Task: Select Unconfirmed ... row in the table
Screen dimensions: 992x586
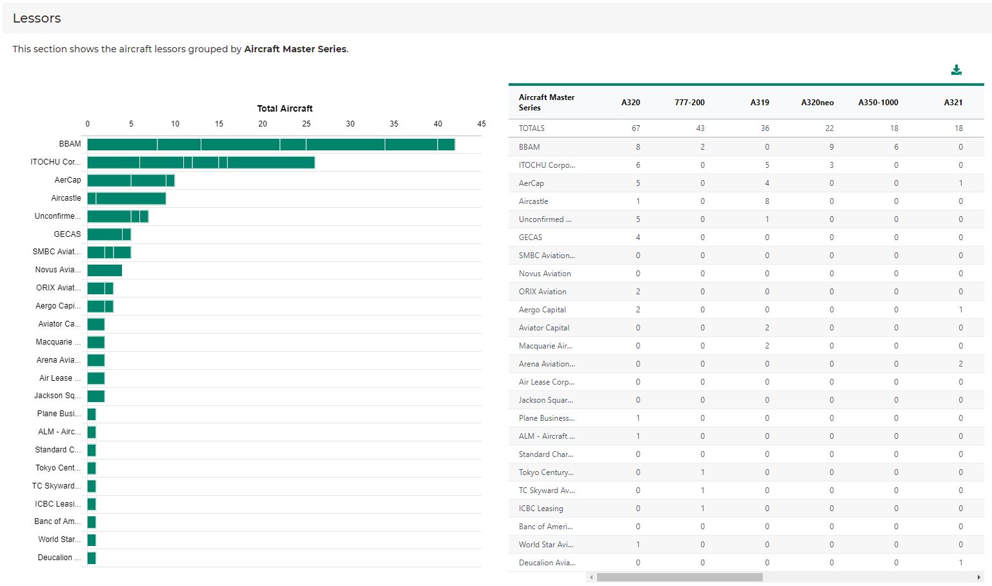Action: point(746,219)
